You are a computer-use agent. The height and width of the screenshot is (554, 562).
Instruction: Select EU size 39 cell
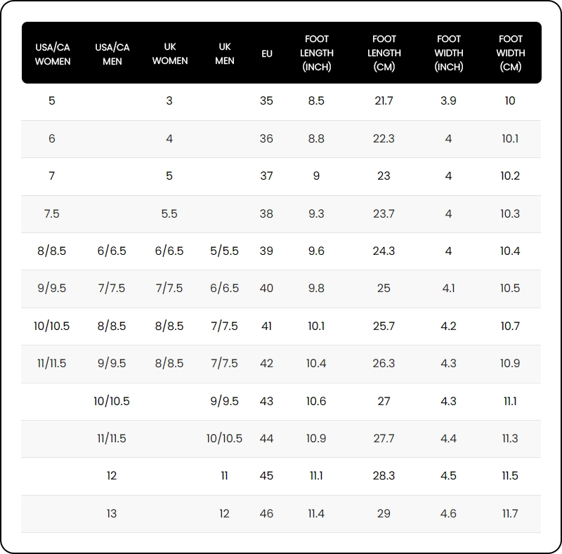pos(266,251)
